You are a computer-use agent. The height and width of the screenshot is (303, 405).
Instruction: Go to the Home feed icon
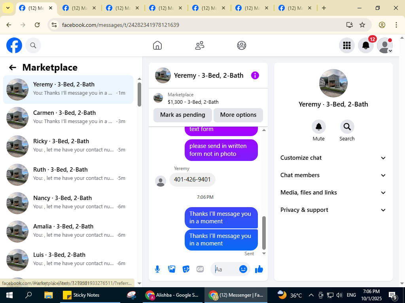coord(157,45)
